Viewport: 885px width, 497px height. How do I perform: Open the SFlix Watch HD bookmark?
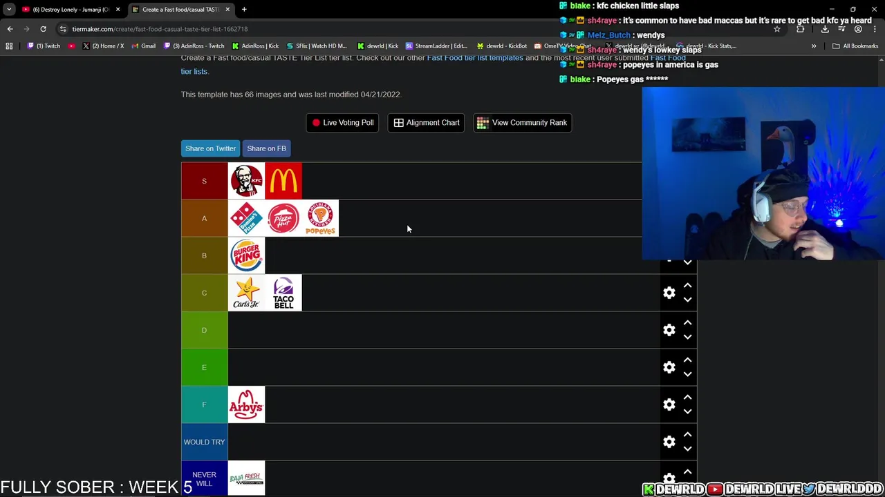pyautogui.click(x=316, y=46)
